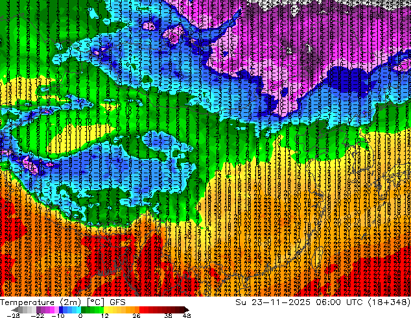Click the "GFS" model label
Image resolution: width=411 pixels, height=318 pixels.
pos(117,302)
